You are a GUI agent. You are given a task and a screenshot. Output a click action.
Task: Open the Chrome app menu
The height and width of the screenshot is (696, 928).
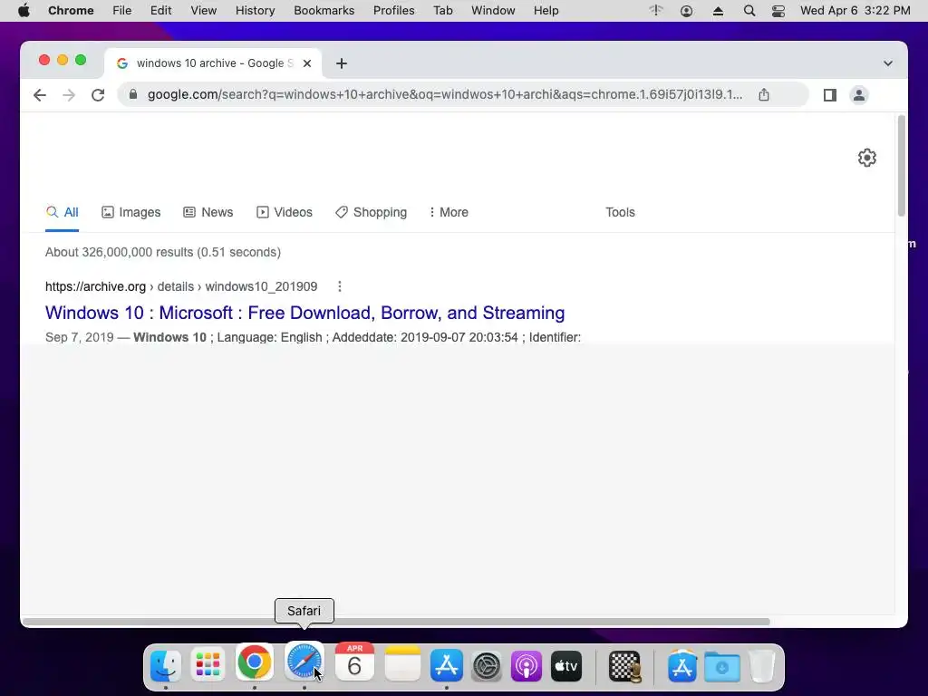pos(71,11)
